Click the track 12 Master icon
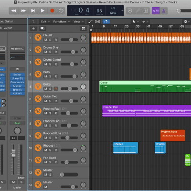Viewport: 191px width, 191px height. pos(38,172)
